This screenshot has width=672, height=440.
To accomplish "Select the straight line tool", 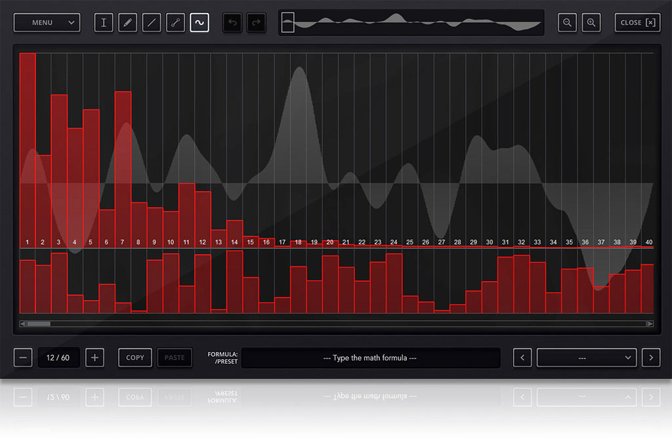I will point(152,22).
